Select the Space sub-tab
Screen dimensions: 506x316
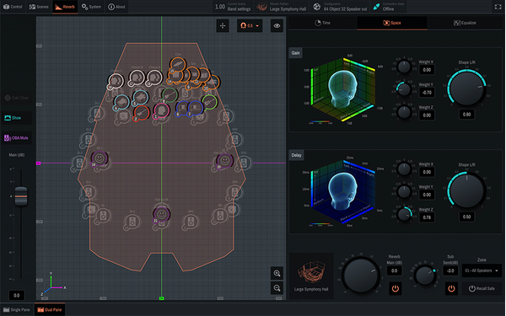[392, 23]
